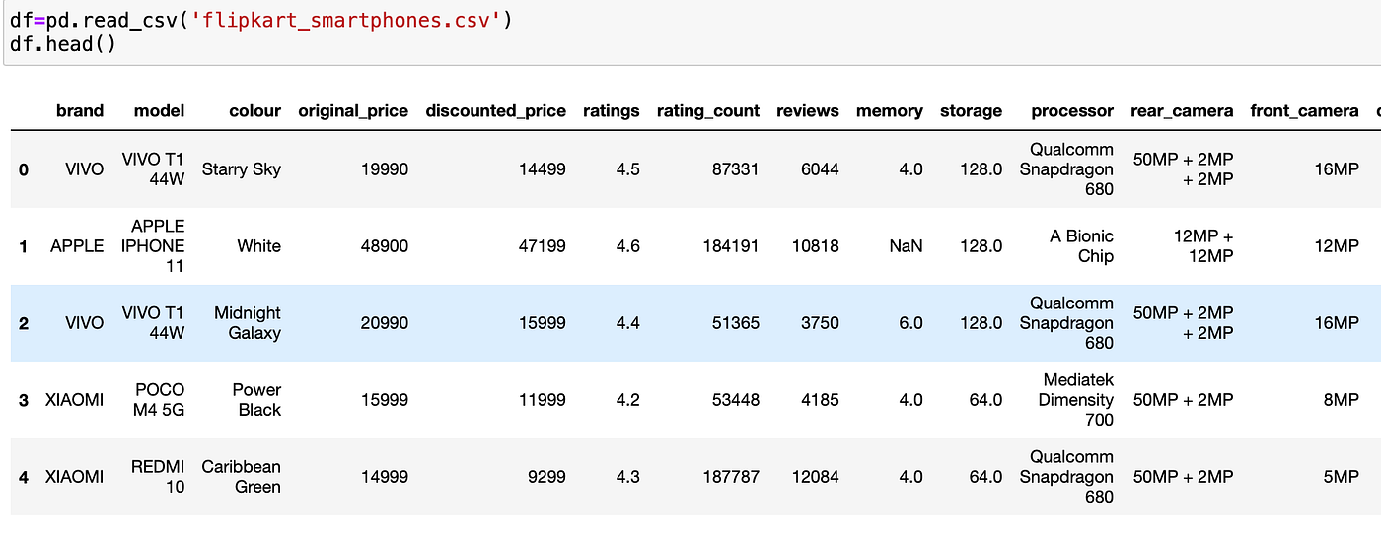Click the df.head() code line

pos(63,45)
